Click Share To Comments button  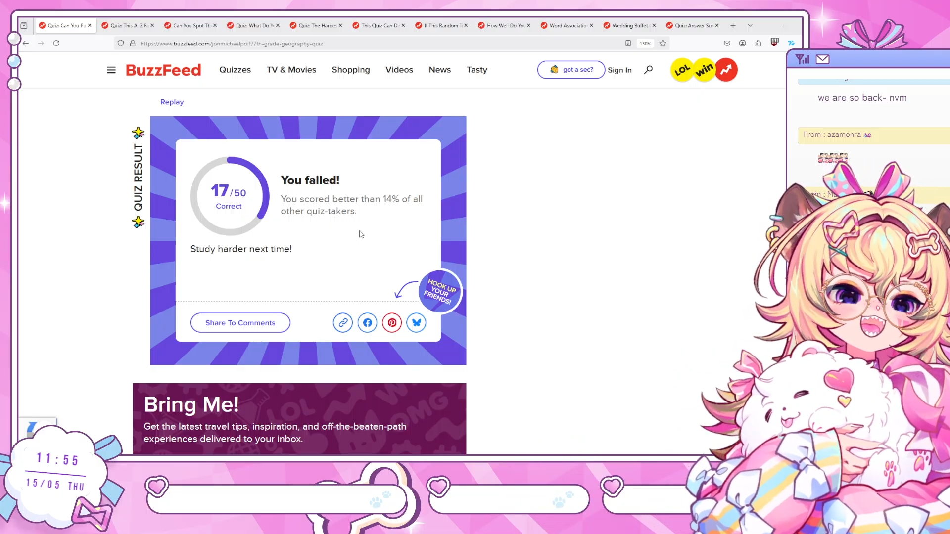(240, 323)
